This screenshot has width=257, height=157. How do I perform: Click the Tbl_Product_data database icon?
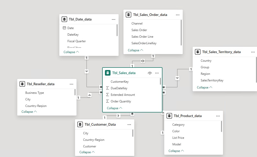click(x=169, y=116)
